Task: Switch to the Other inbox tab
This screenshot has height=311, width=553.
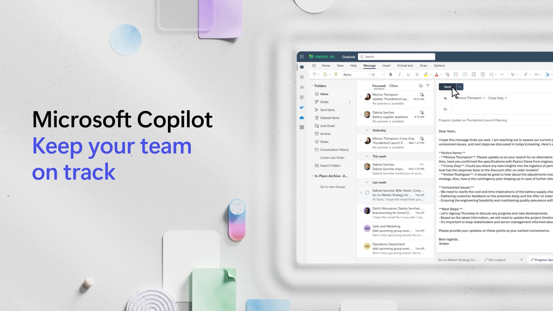Action: tap(393, 86)
